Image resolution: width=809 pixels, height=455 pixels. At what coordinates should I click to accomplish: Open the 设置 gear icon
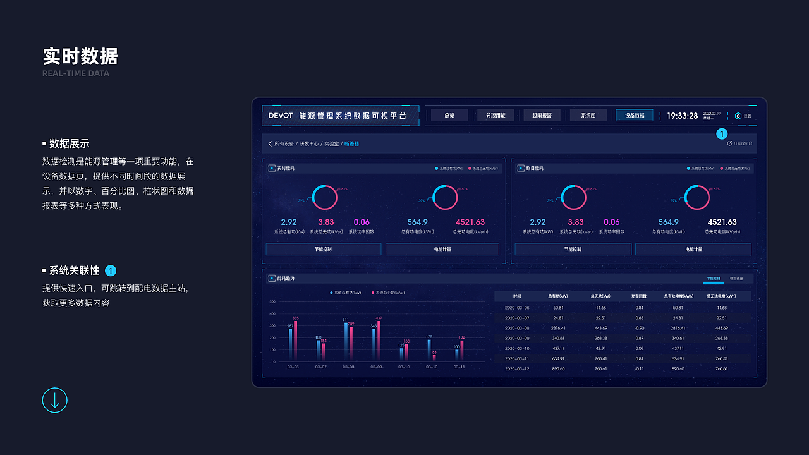tap(738, 116)
